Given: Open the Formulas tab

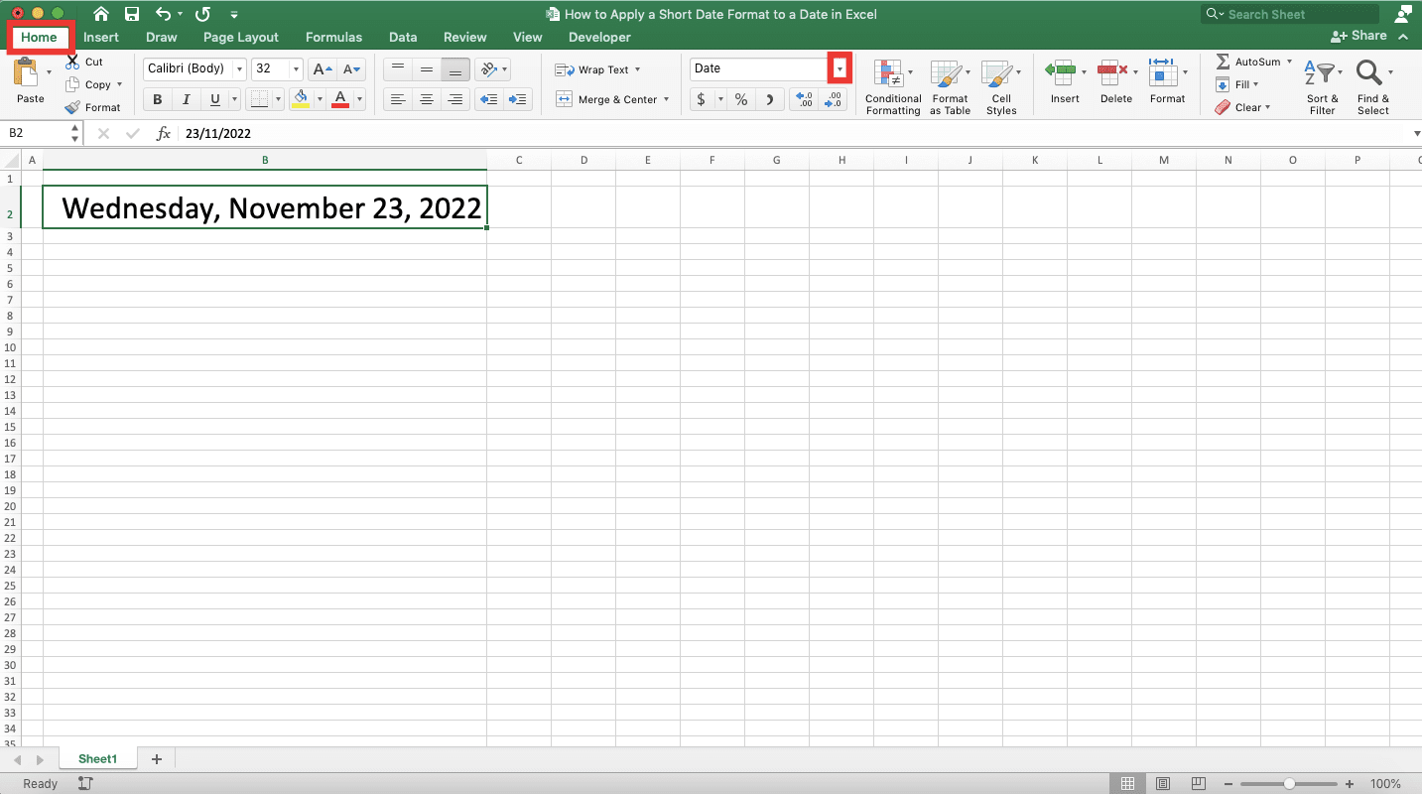Looking at the screenshot, I should (333, 37).
